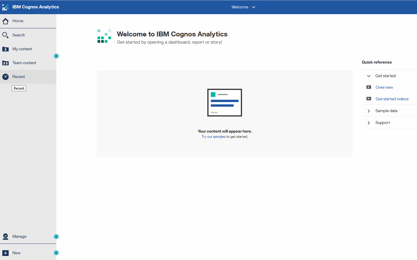The image size is (417, 260).
Task: Collapse the Get started section chevron
Action: 369,76
